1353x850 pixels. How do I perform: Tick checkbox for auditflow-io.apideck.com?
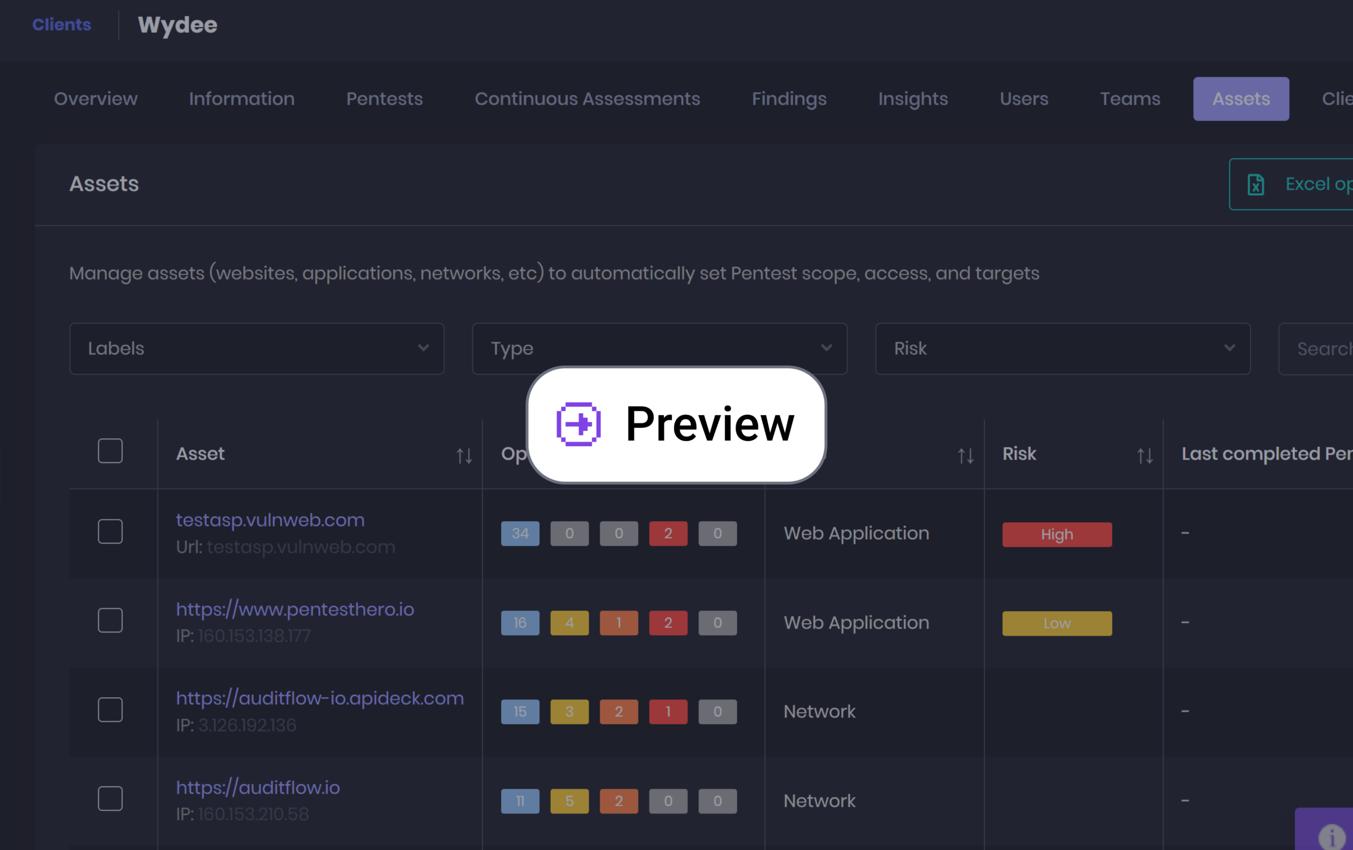point(110,709)
